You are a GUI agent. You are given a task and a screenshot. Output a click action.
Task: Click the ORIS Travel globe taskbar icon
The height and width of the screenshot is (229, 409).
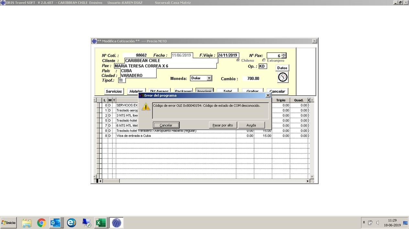[116, 223]
